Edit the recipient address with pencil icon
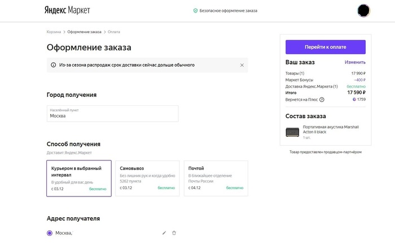Viewport: 395px width, 246px height. click(164, 232)
